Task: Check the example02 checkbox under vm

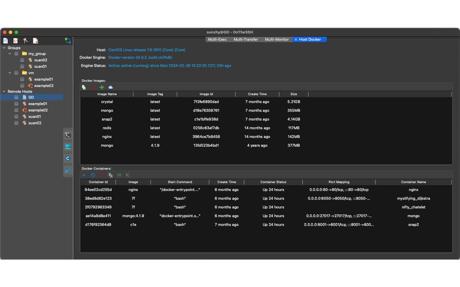Action: pos(22,86)
